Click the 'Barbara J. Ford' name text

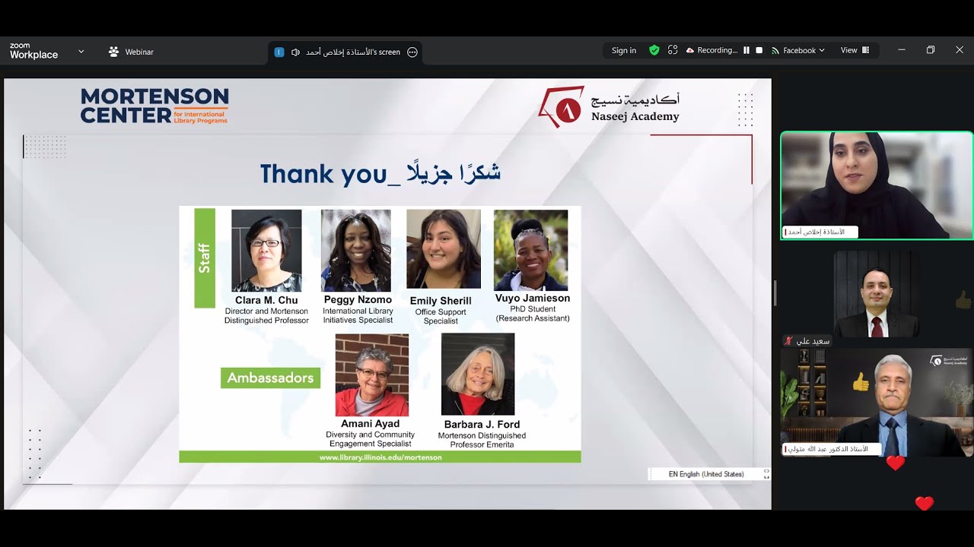tap(482, 425)
